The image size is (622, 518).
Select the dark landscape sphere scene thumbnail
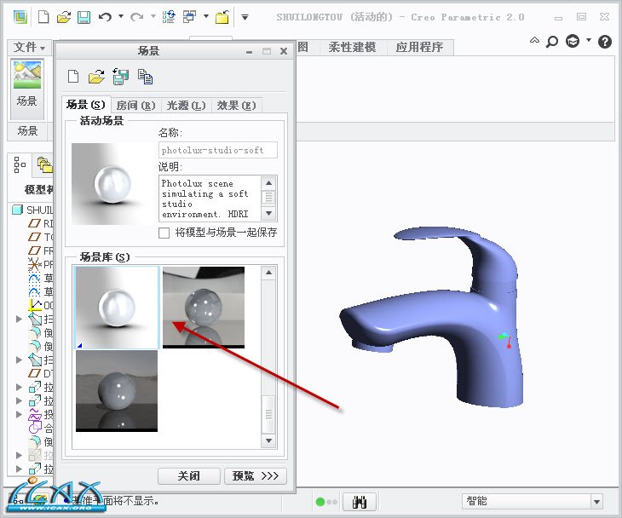pos(117,391)
